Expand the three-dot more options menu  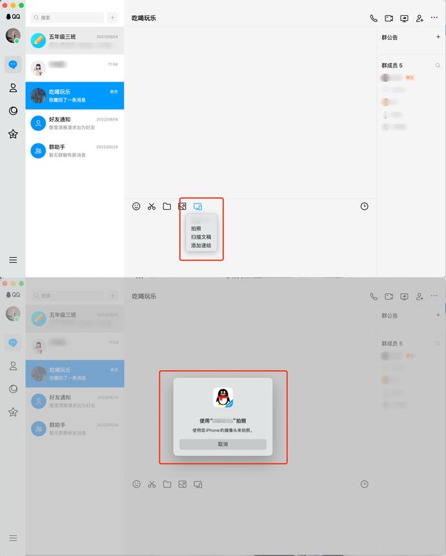click(x=434, y=17)
